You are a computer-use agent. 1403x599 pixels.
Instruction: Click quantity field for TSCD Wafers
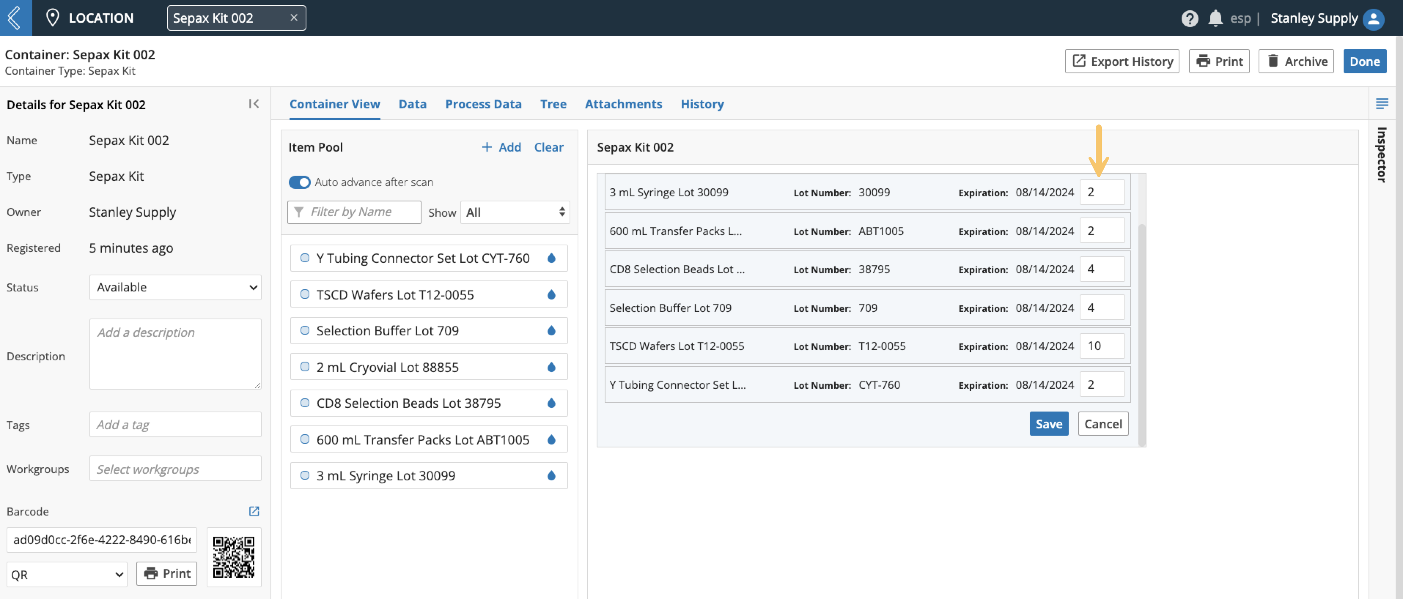pyautogui.click(x=1102, y=346)
